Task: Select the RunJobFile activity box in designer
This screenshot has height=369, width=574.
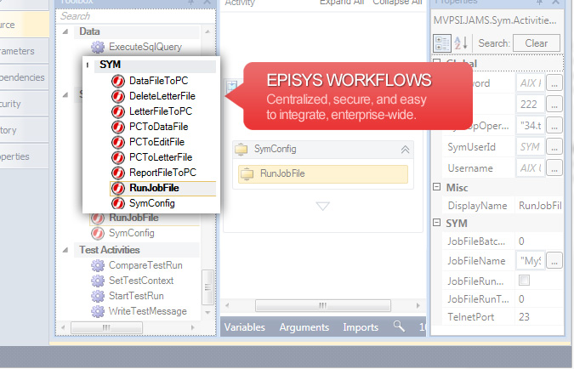Action: (323, 174)
